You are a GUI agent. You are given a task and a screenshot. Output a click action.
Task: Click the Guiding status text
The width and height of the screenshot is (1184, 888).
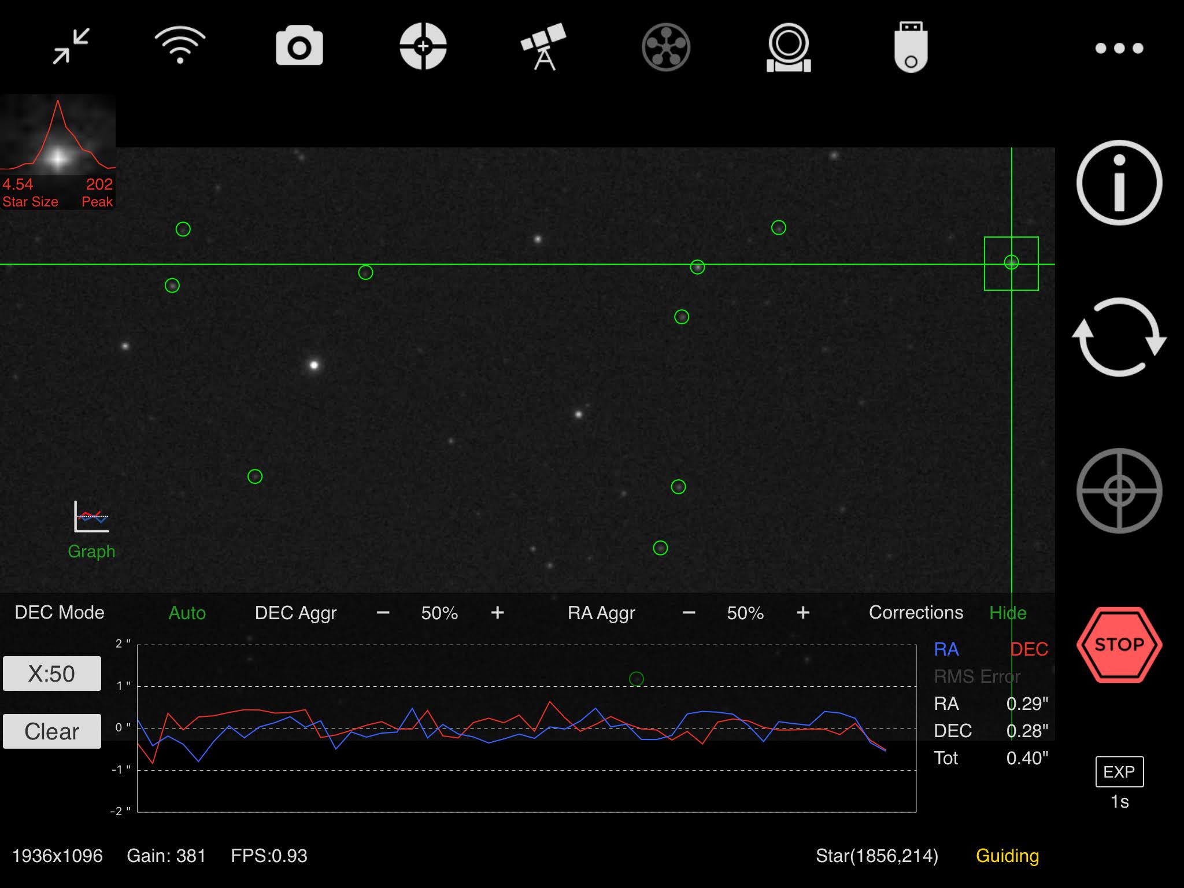click(x=1008, y=856)
